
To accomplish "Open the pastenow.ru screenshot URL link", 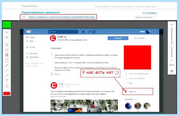I will coord(62,17).
